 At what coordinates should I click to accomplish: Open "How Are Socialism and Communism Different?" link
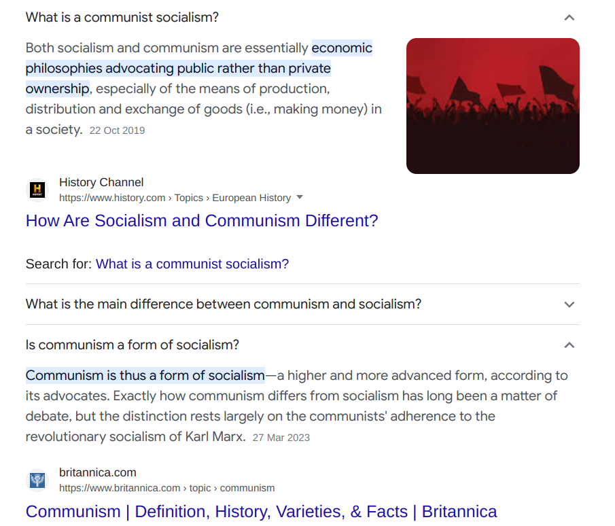click(202, 221)
